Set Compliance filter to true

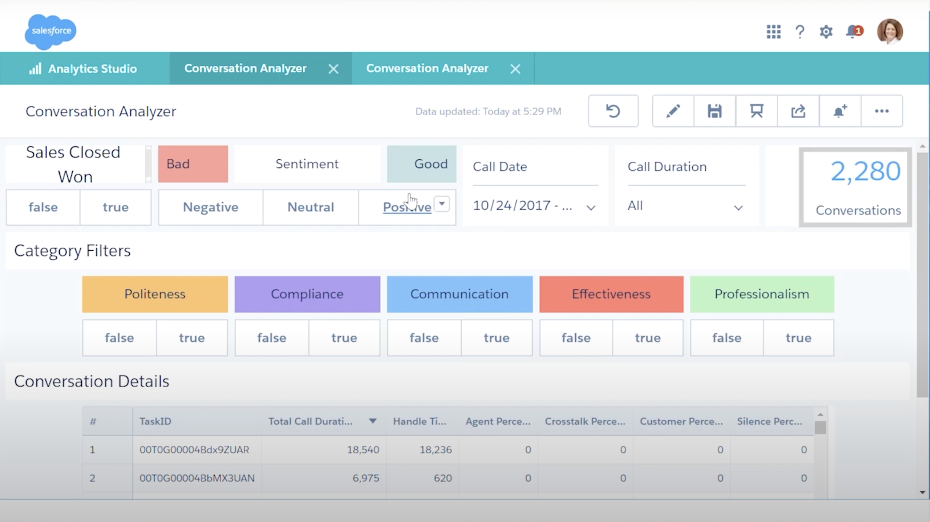coord(344,338)
